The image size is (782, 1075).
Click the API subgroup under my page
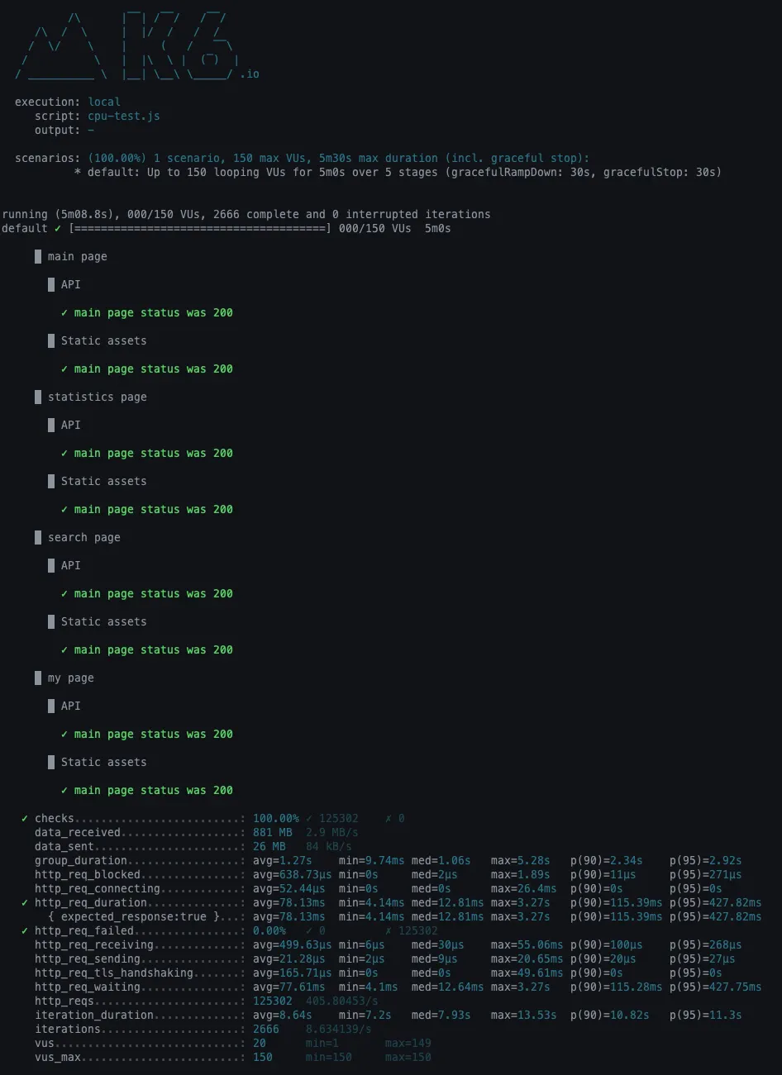point(71,706)
